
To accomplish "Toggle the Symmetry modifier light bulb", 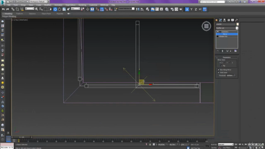I will 218,32.
